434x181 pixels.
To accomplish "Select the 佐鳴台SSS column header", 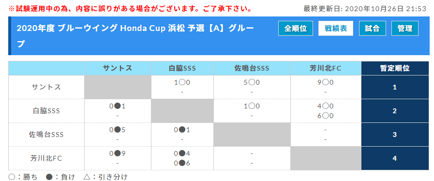I will (252, 68).
